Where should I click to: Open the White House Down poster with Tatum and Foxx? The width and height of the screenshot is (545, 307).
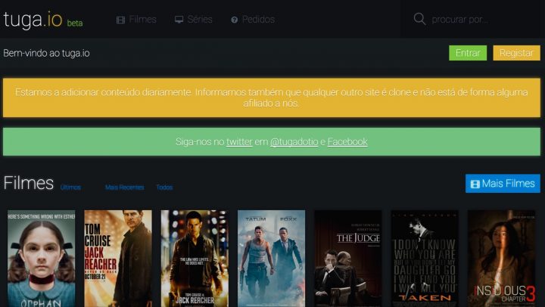click(272, 259)
